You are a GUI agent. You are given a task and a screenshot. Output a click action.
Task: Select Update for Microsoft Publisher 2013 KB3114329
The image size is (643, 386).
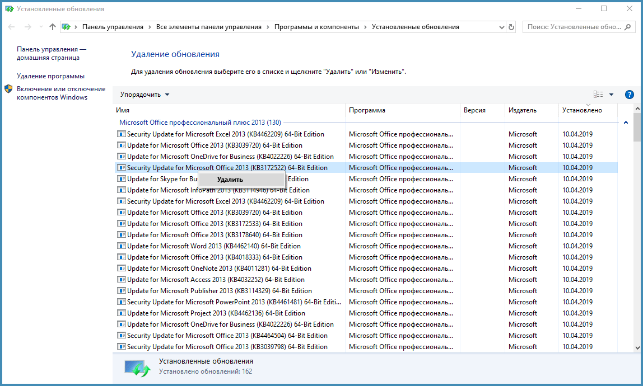(220, 291)
